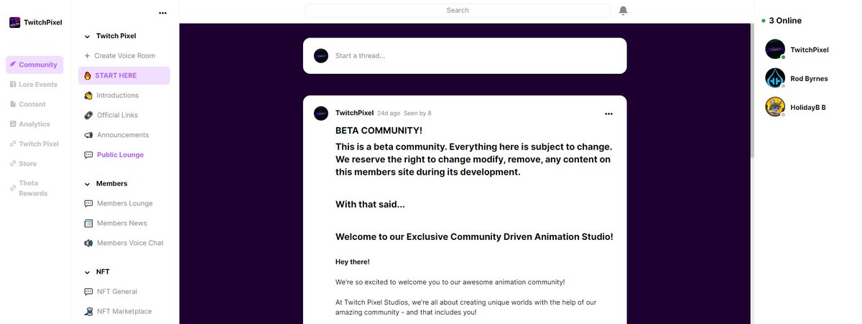Click the TwitchPixel community title
Screen dimensions: 862x324
[x=42, y=22]
